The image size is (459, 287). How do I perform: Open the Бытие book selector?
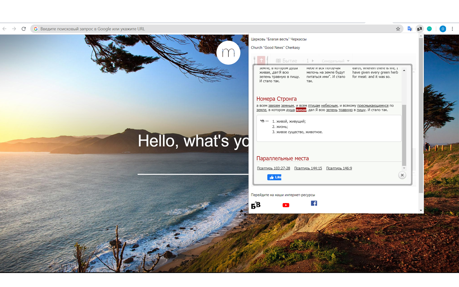coord(286,61)
